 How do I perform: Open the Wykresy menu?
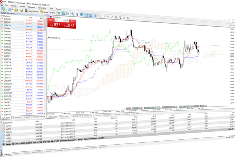(x=31, y=7)
